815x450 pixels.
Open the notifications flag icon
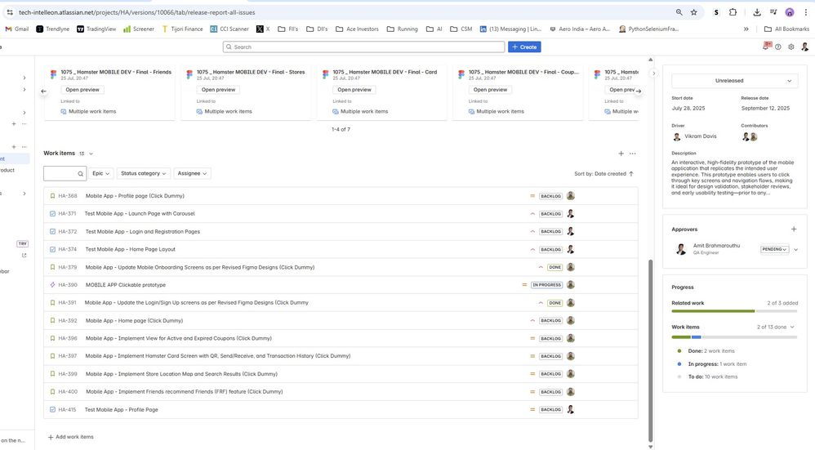pos(767,47)
